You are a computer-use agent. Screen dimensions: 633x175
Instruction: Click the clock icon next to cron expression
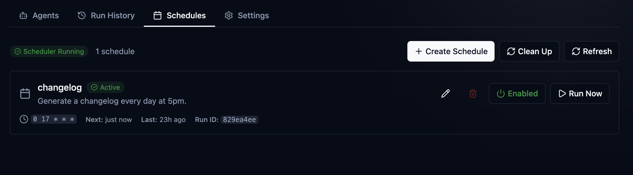pos(24,119)
